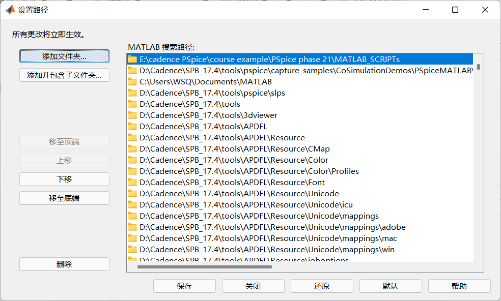Revert changes with 还原 button
Image resolution: width=501 pixels, height=301 pixels.
click(x=322, y=286)
